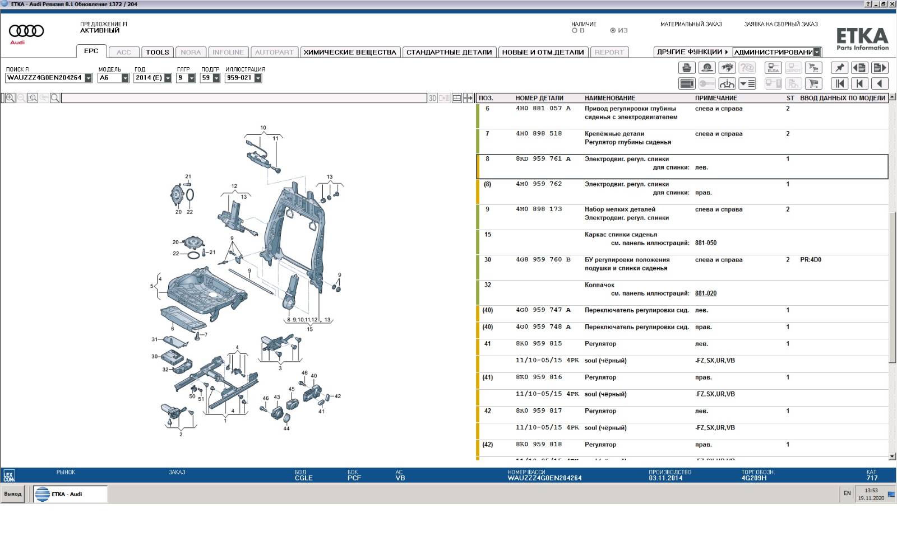This screenshot has height=560, width=897.
Task: Select the 'ИЗ' availability radio button
Action: 613,31
